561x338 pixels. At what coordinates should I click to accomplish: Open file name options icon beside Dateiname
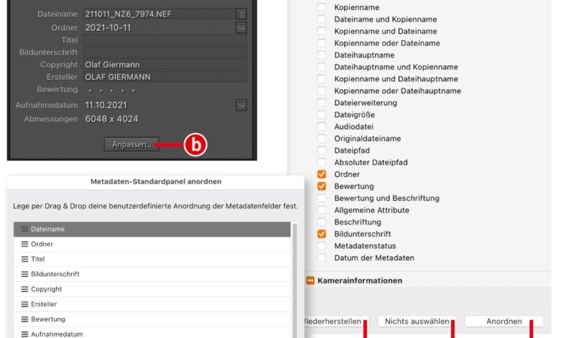pyautogui.click(x=242, y=14)
